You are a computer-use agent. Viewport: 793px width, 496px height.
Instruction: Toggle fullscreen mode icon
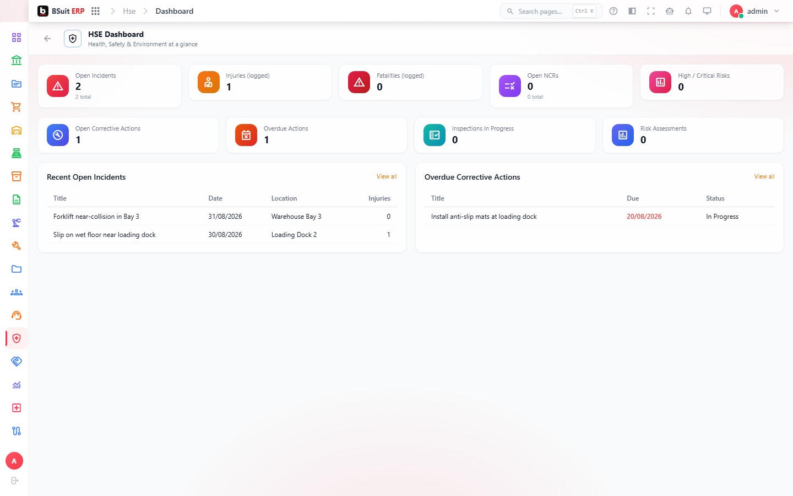click(x=651, y=11)
